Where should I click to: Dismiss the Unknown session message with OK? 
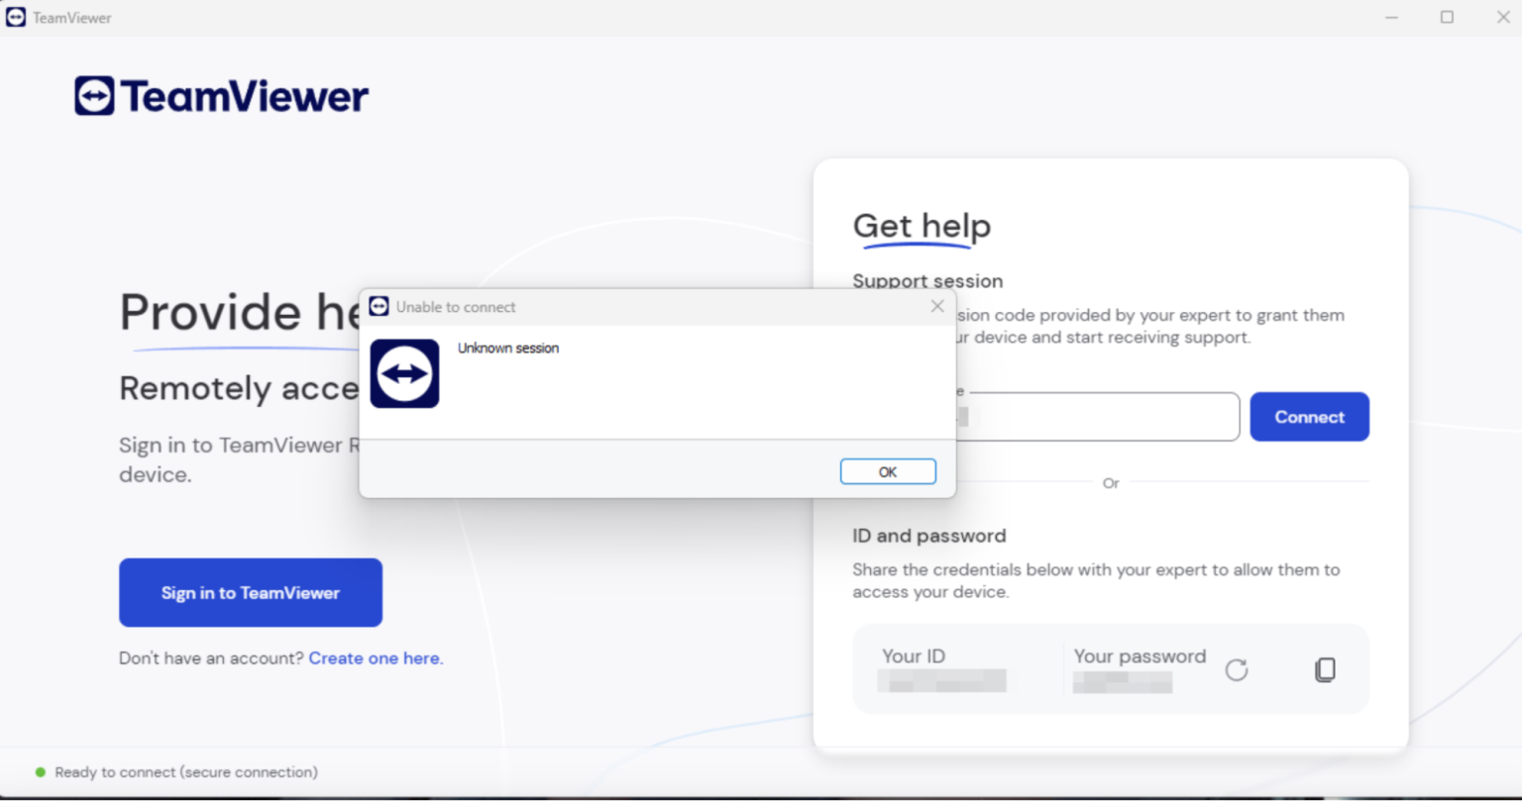pyautogui.click(x=888, y=470)
